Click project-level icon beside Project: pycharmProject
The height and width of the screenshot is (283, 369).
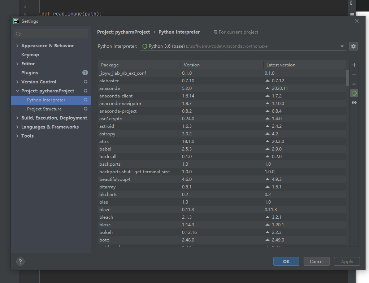(x=86, y=91)
